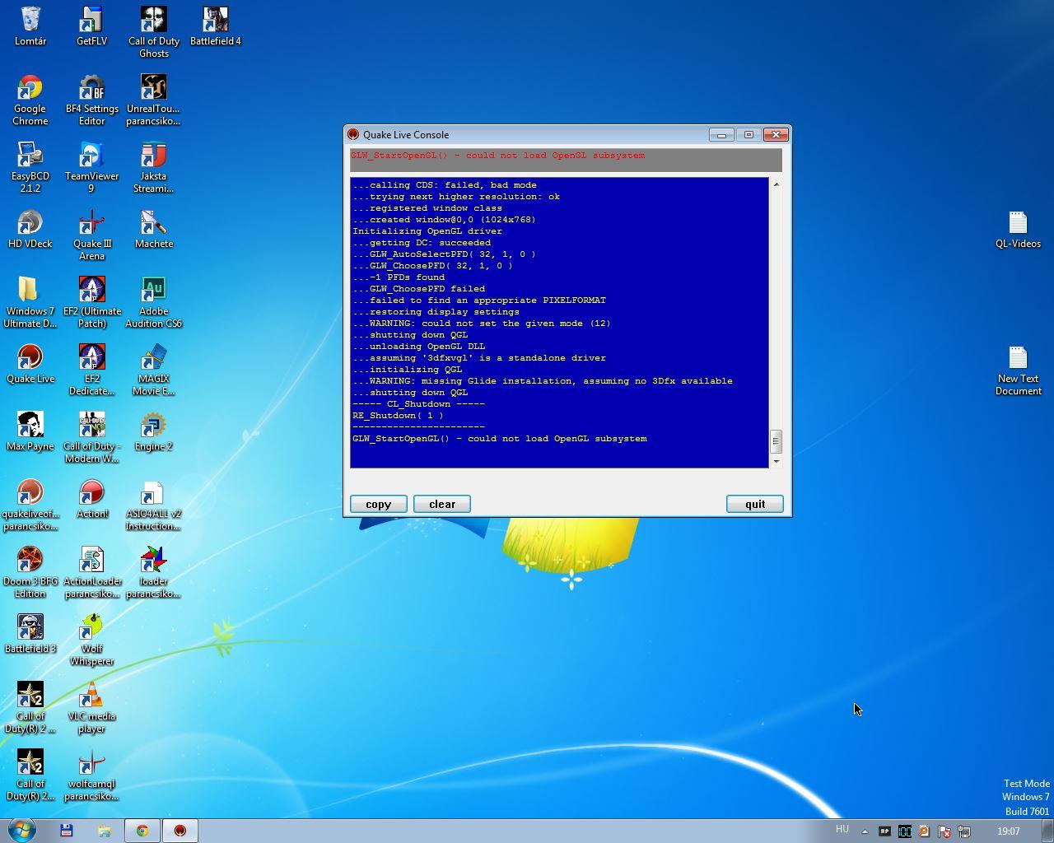Select the Max Payne desktop icon
Viewport: 1054px width, 843px height.
coord(30,431)
